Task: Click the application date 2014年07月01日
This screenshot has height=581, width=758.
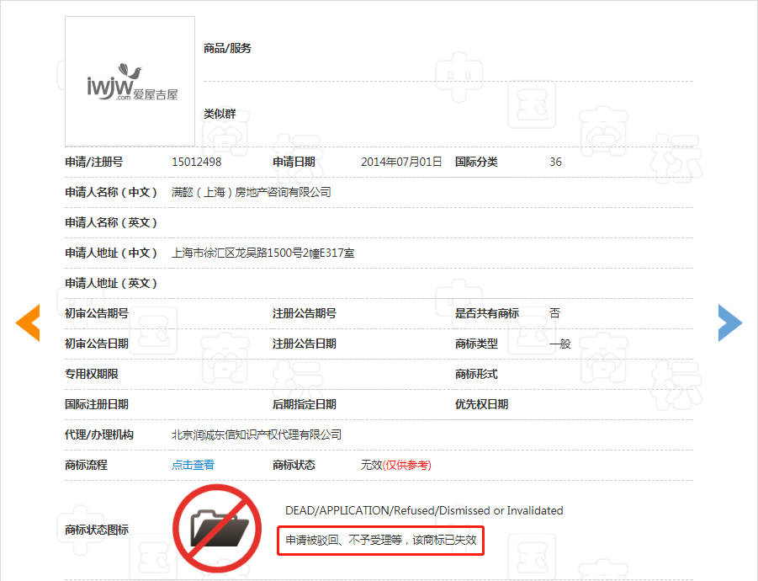Action: coord(402,162)
